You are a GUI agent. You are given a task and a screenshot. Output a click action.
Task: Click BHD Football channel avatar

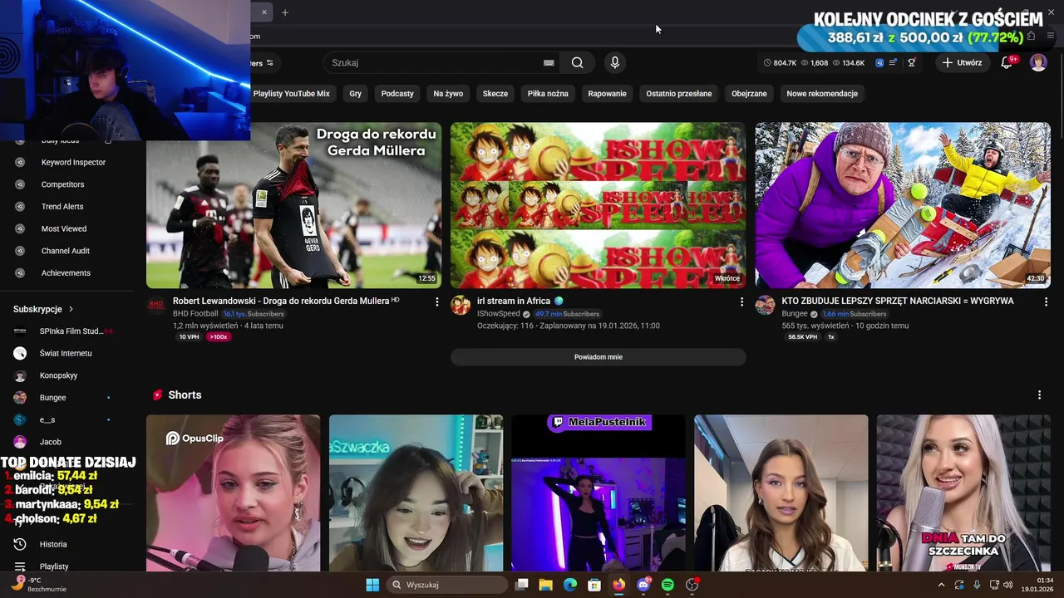[156, 305]
